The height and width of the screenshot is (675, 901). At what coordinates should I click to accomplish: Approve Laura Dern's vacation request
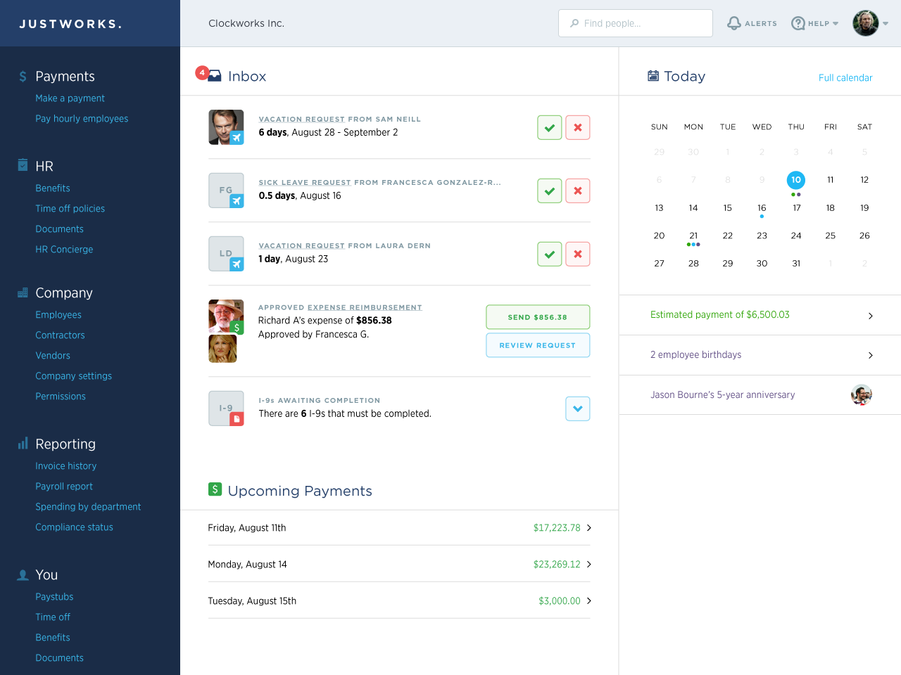[550, 254]
